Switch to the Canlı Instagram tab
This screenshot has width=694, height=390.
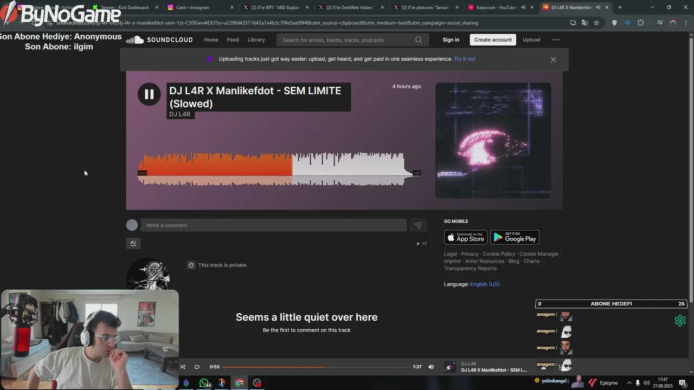tap(201, 8)
